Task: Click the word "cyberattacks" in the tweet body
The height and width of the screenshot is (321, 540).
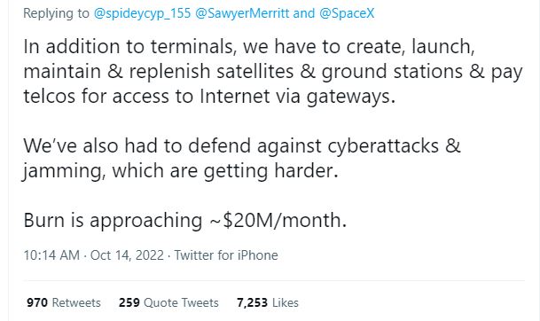Action: click(x=383, y=146)
